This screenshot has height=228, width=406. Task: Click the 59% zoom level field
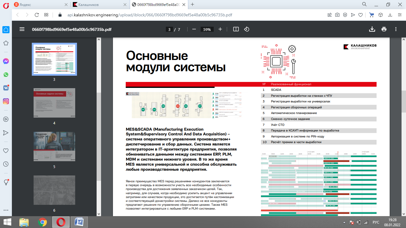207,29
